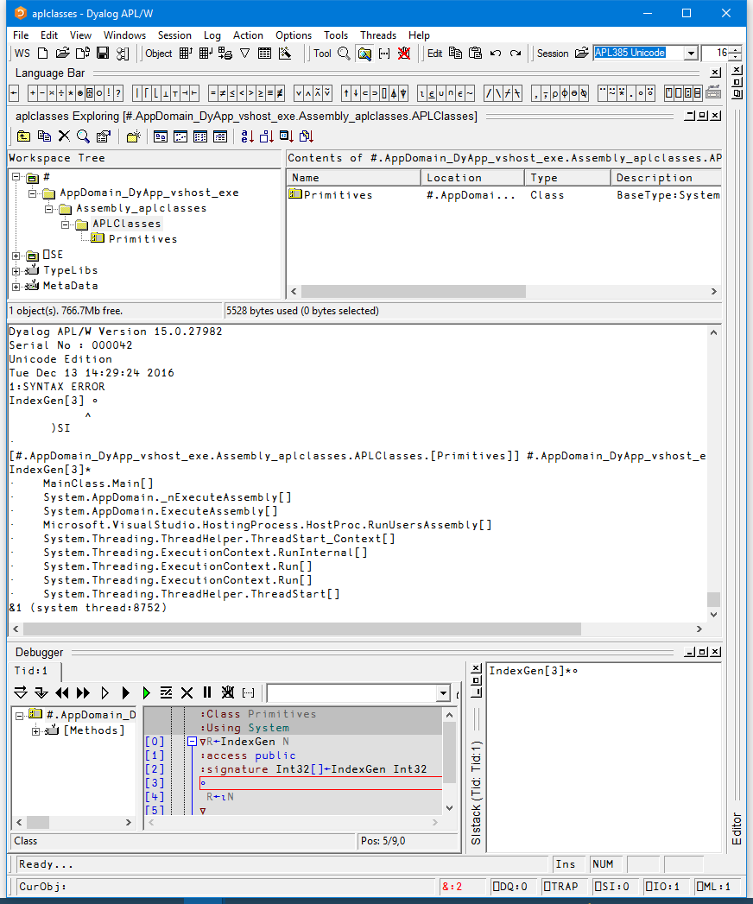Image resolution: width=753 pixels, height=904 pixels.
Task: Click the Session open-folder icon
Action: 582,54
